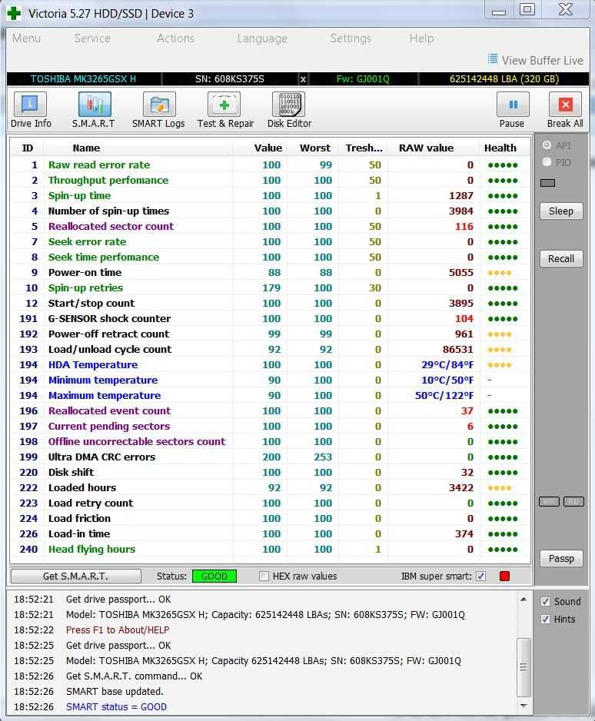This screenshot has height=721, width=595.
Task: Open the Service menu
Action: pyautogui.click(x=92, y=38)
